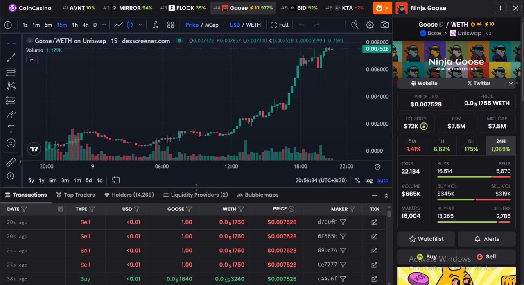Viewport: 524px width, 285px height.
Task: Select the patterns drawing tool
Action: tap(11, 86)
